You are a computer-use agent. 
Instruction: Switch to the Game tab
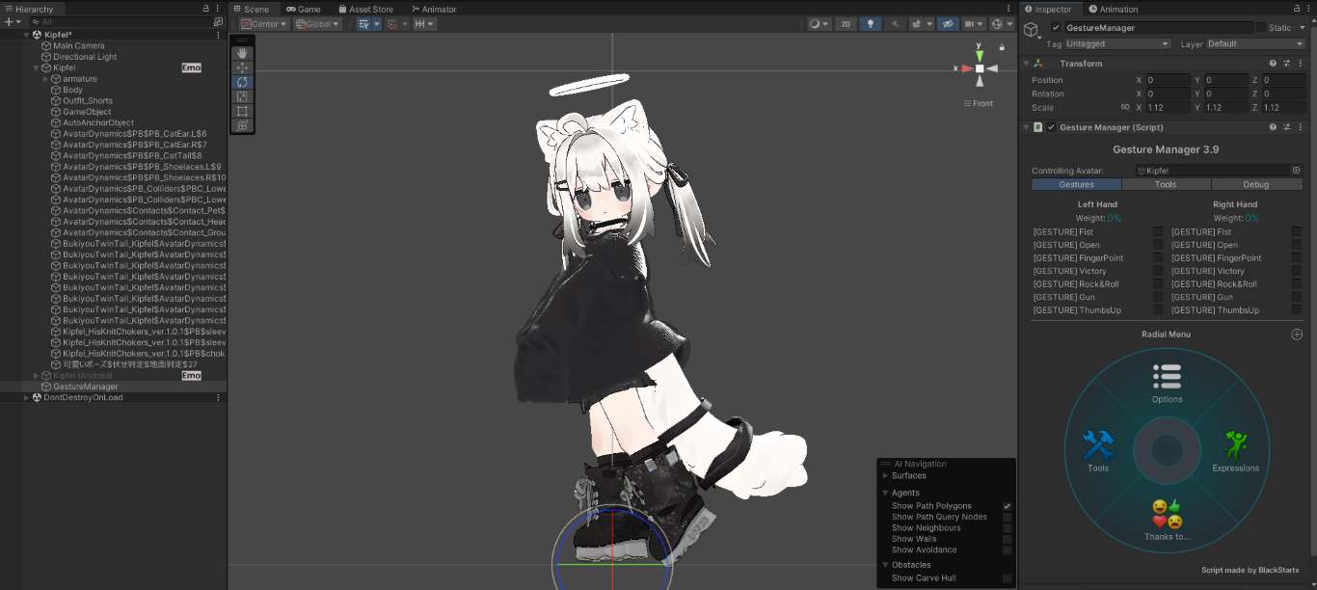pyautogui.click(x=304, y=9)
